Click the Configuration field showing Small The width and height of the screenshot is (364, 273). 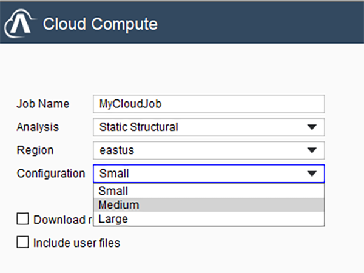click(x=200, y=174)
